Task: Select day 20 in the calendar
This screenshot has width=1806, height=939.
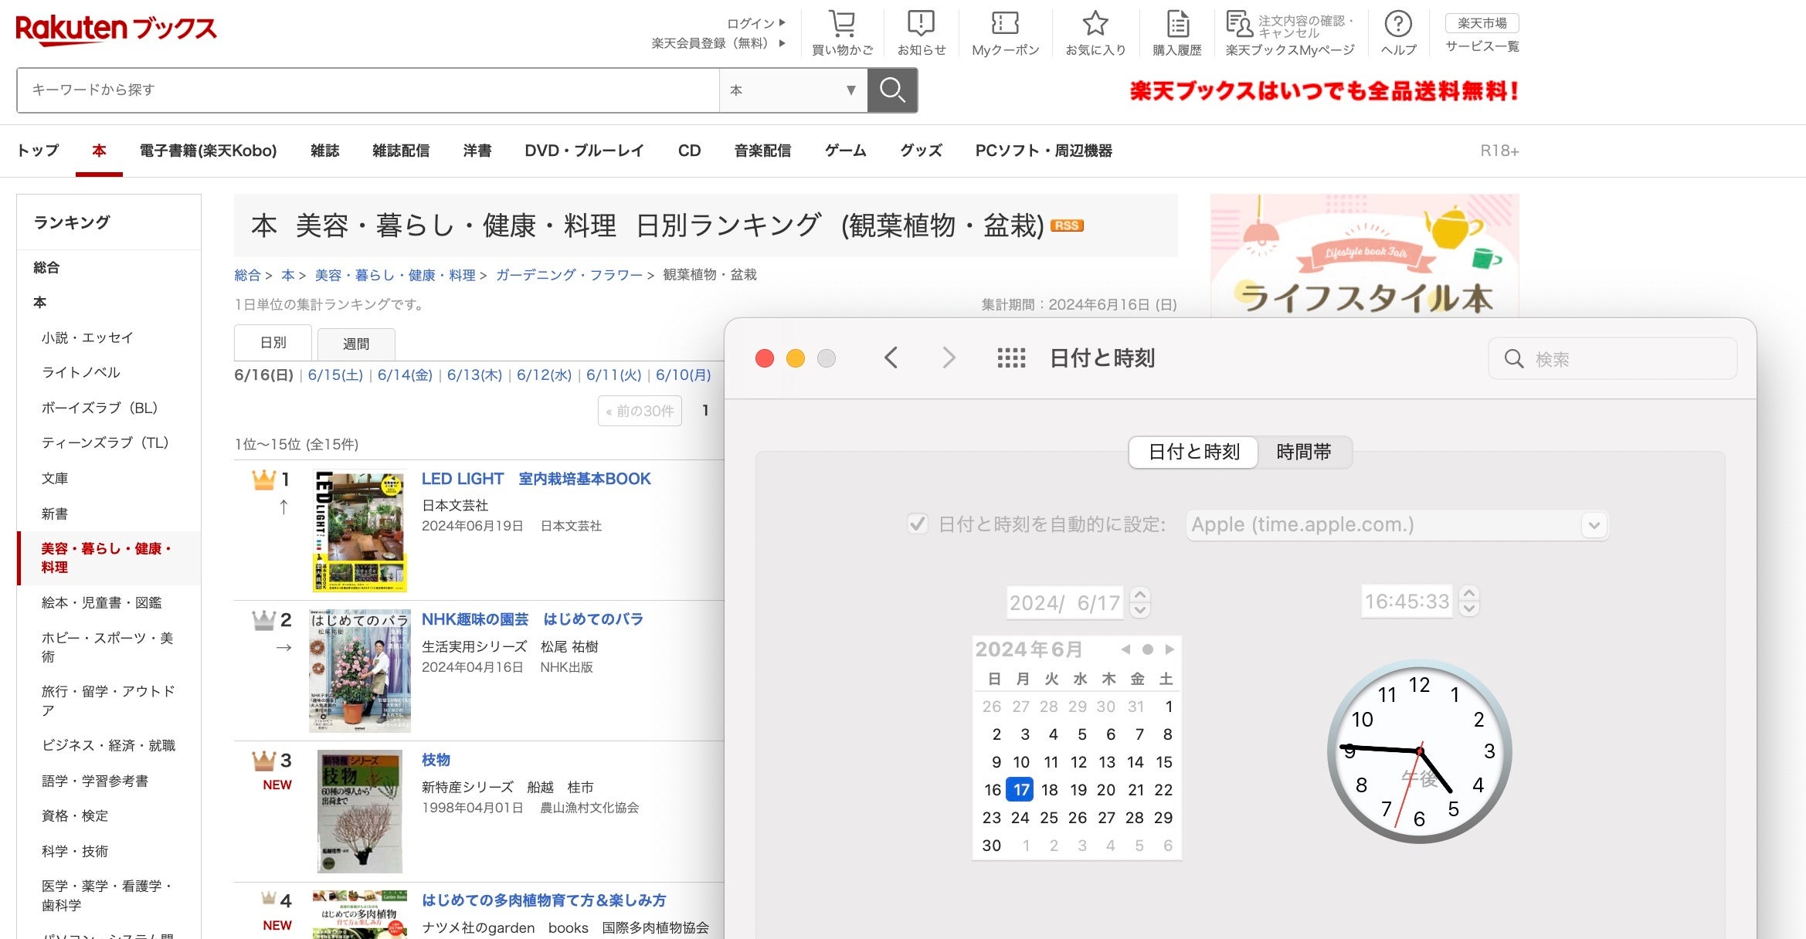Action: click(1105, 790)
